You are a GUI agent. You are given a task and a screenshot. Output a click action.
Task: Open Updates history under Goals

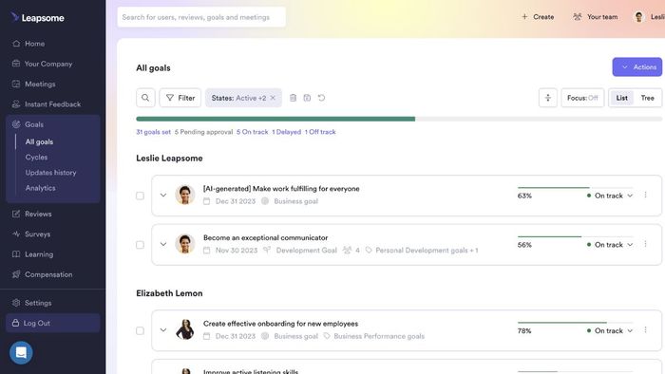click(x=51, y=173)
